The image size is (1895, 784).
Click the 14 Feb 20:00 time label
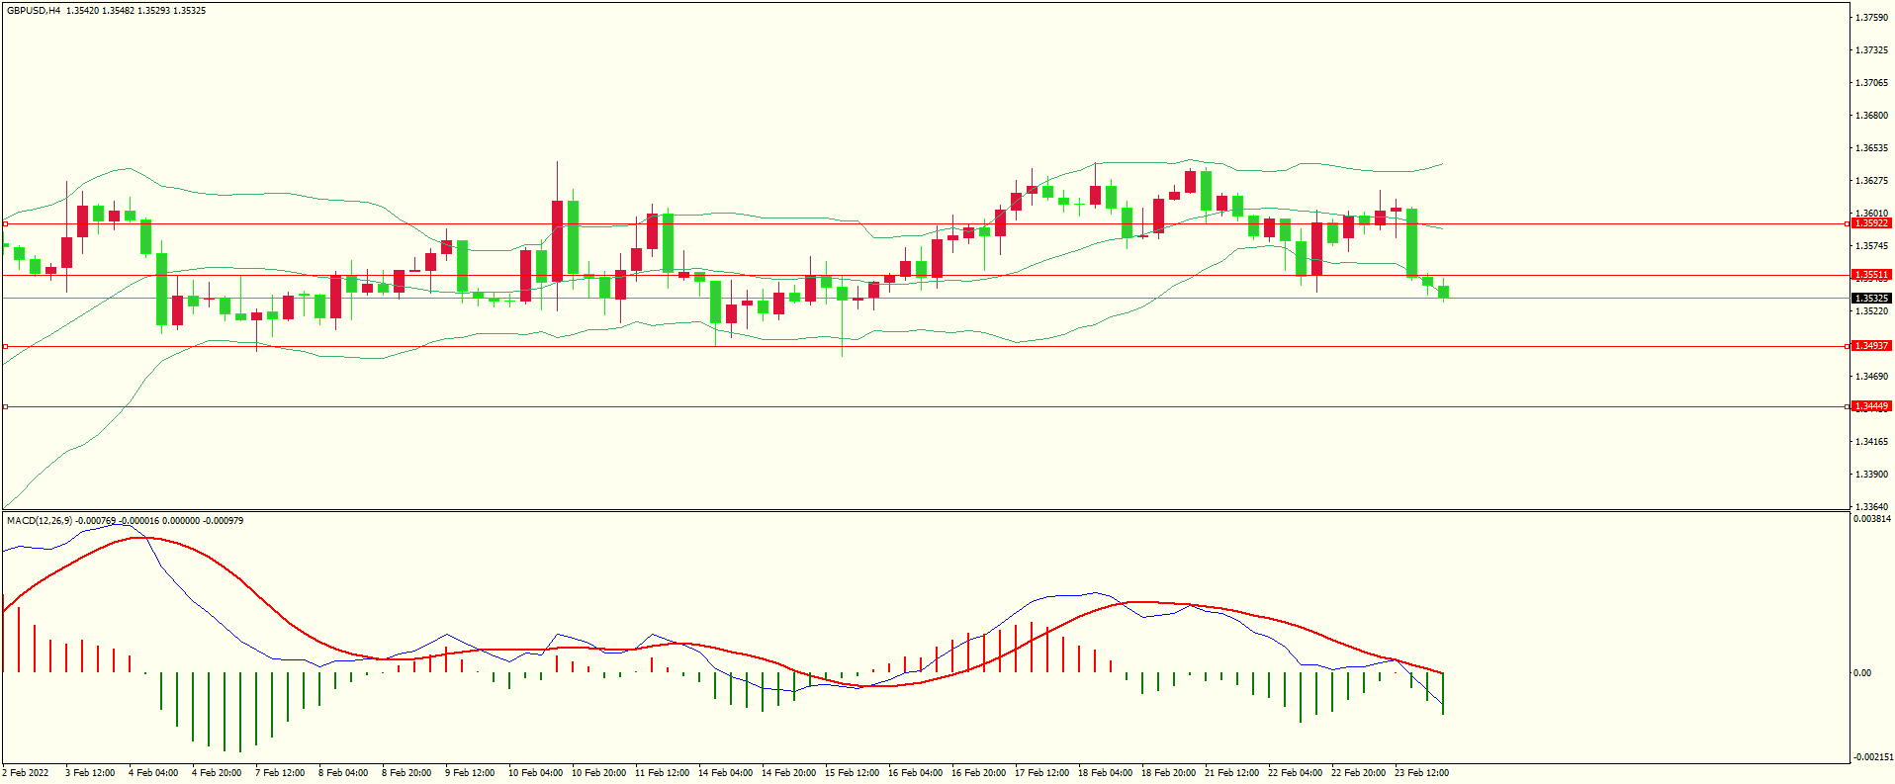(x=788, y=773)
